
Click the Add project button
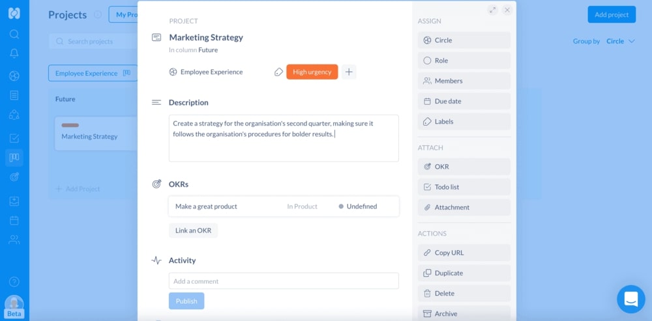[x=612, y=14]
